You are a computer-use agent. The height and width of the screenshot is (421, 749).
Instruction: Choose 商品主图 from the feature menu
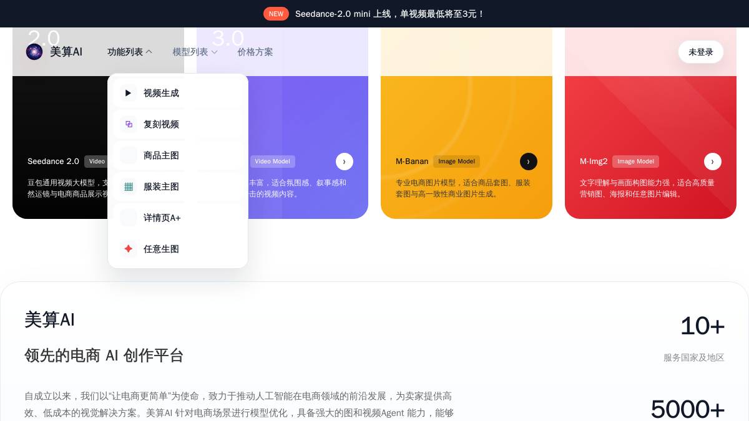click(178, 155)
